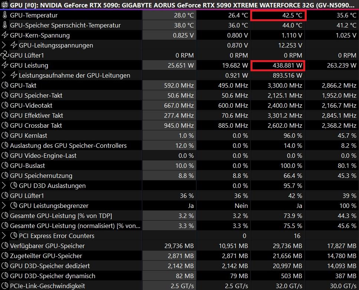359x290 pixels.
Task: Click fan icon beside GPU Lüfter1 RPM
Action: click(5, 55)
